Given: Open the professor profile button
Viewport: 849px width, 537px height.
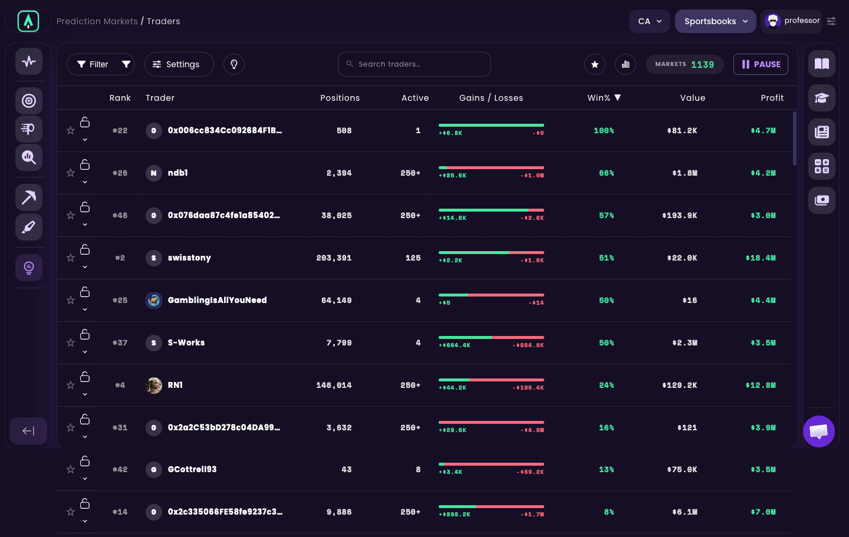Looking at the screenshot, I should coord(792,21).
